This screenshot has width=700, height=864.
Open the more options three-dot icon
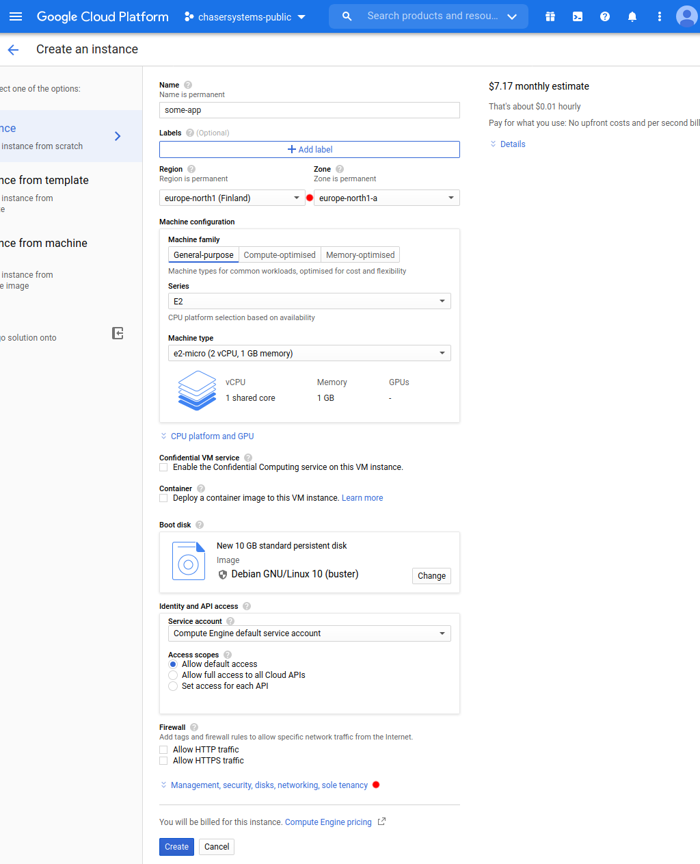click(659, 16)
